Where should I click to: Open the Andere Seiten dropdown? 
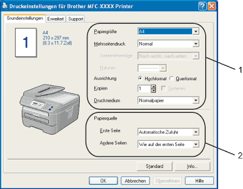196,144
